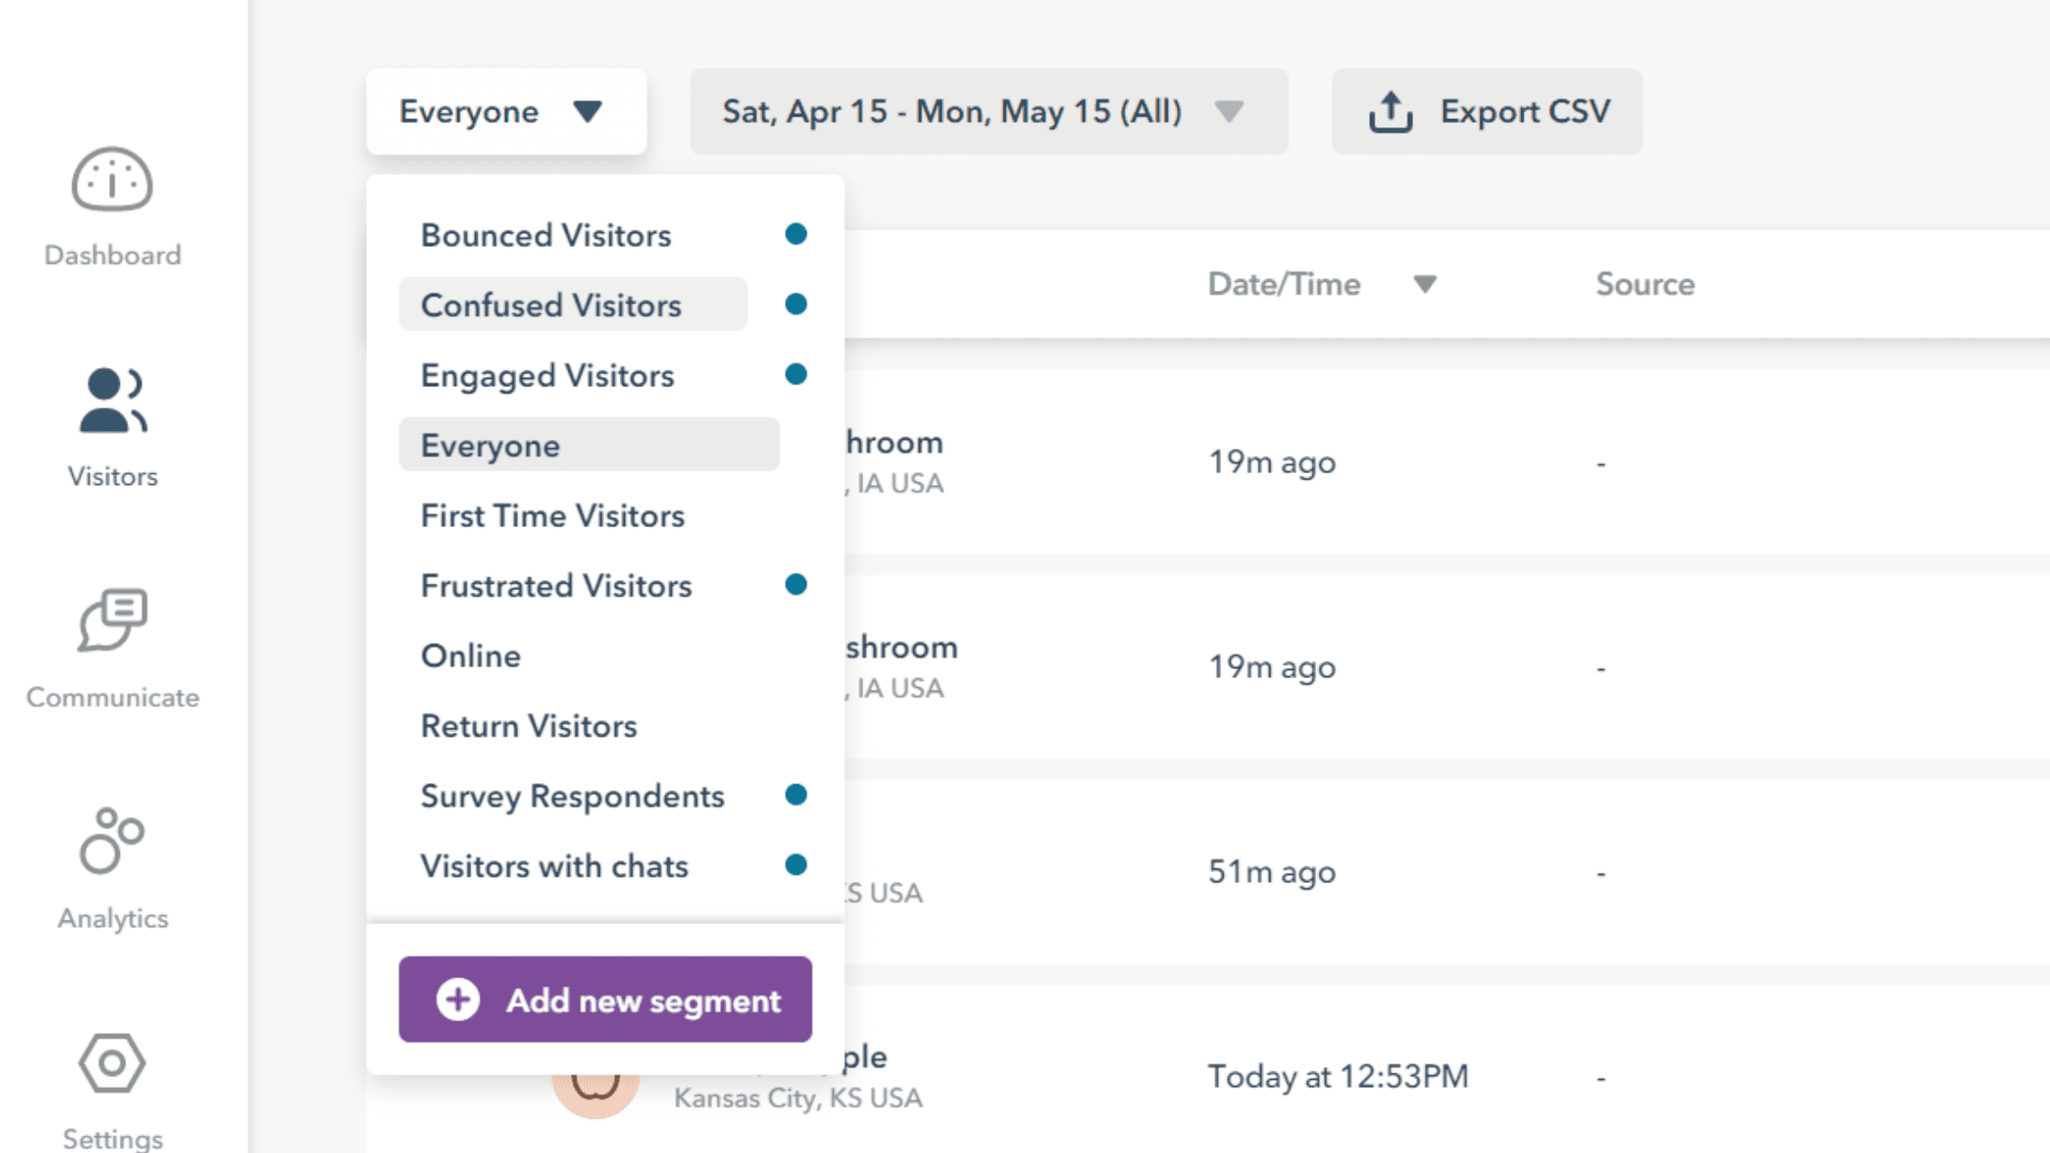The width and height of the screenshot is (2050, 1153).
Task: Open Analytics from the sidebar
Action: pos(113,868)
